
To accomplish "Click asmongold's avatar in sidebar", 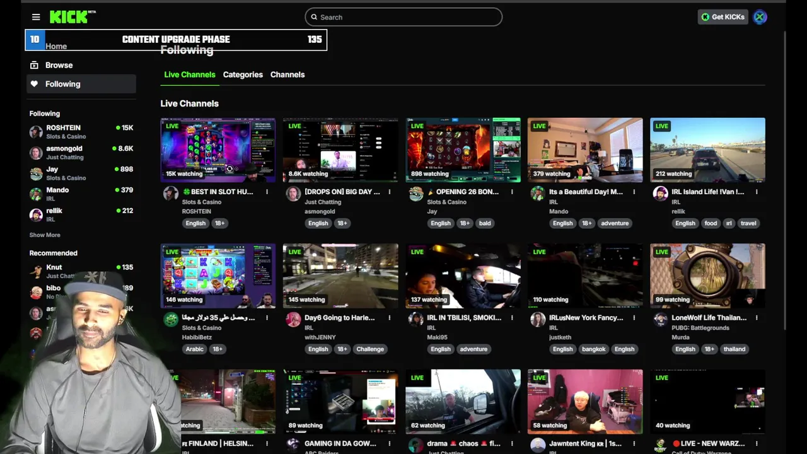I will [36, 153].
